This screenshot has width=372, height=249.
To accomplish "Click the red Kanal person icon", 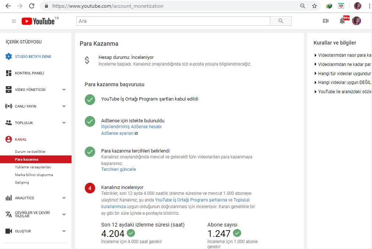I will [x=8, y=139].
